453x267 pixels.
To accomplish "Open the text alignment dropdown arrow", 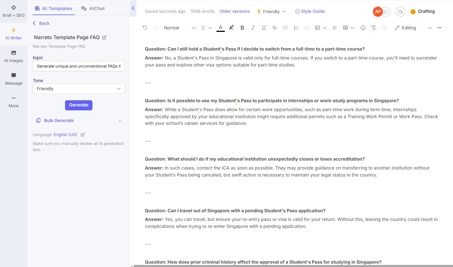I will (210, 28).
